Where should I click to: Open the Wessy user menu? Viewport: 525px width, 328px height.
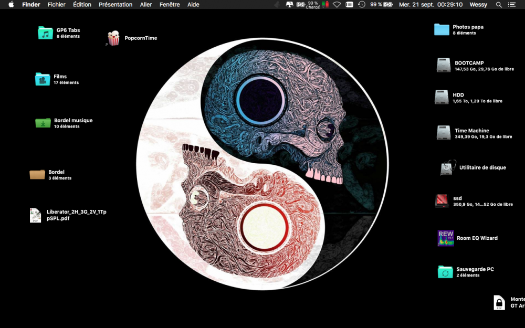[x=478, y=4]
